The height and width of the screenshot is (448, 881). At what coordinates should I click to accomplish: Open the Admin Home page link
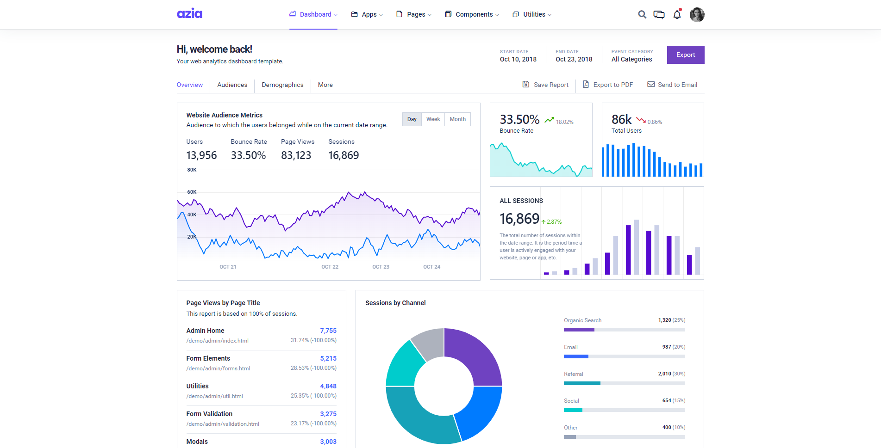coord(205,331)
